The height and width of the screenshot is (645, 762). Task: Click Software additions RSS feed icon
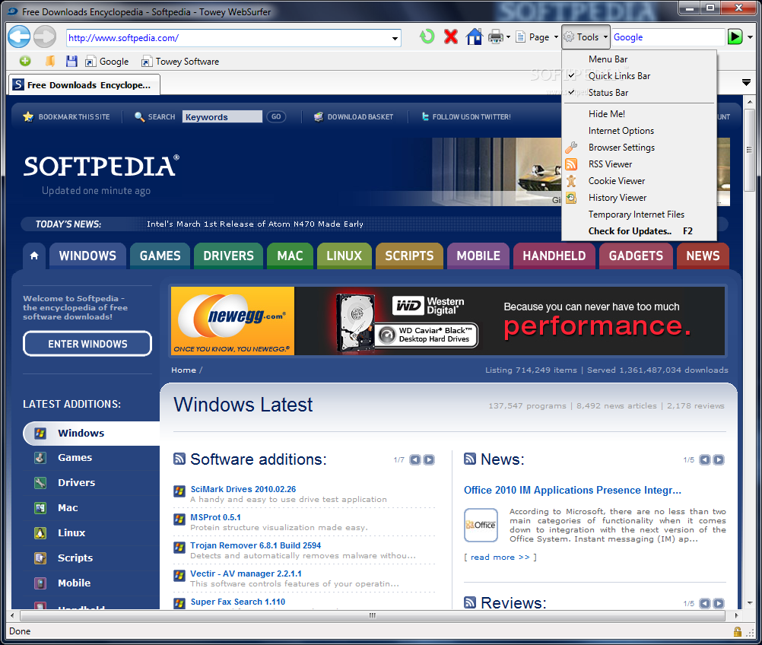point(179,459)
